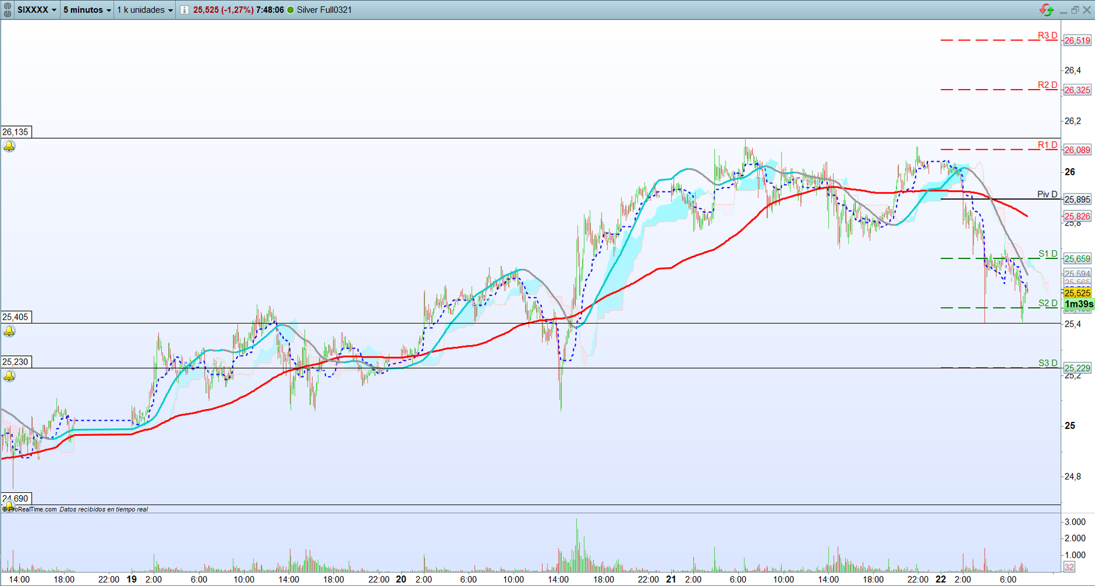
Task: Click the Piv D pivot label
Action: [1048, 195]
